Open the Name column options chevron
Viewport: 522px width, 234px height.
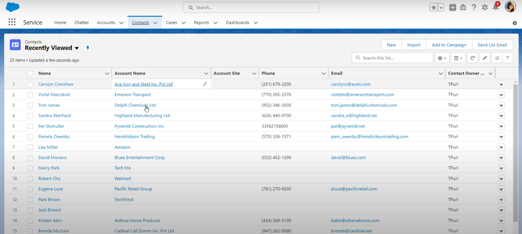tap(107, 73)
